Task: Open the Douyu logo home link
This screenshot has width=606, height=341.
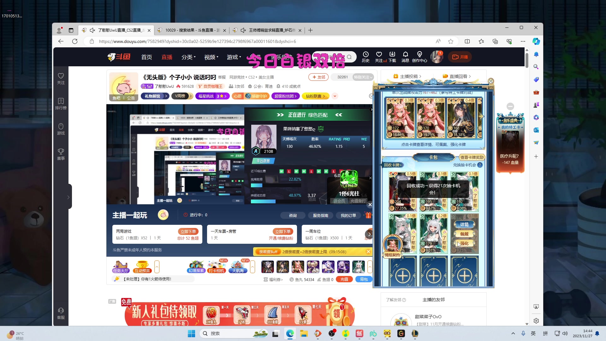Action: click(119, 57)
